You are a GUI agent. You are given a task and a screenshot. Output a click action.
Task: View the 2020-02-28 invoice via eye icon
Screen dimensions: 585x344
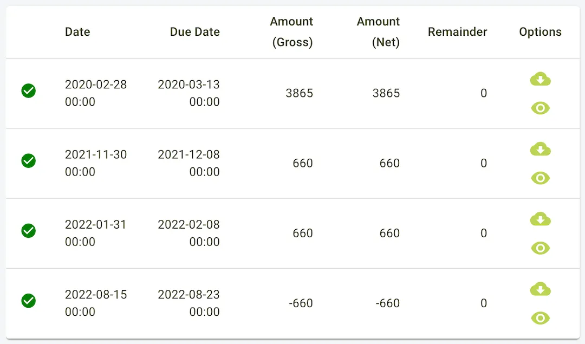point(540,108)
